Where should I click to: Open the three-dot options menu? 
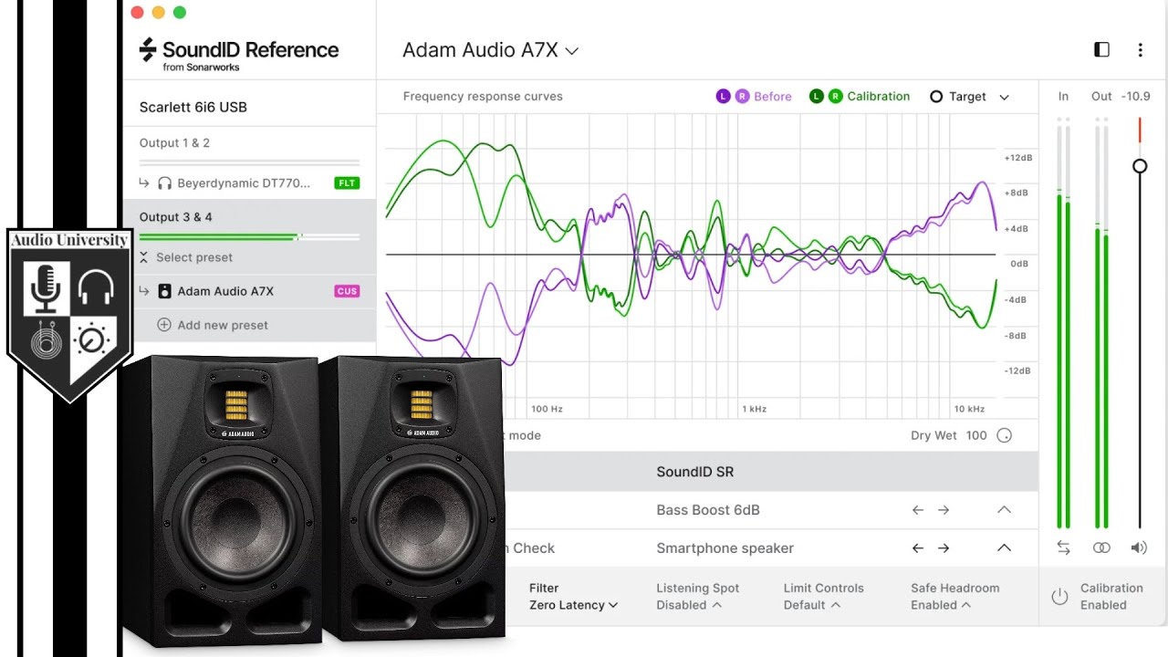coord(1141,49)
